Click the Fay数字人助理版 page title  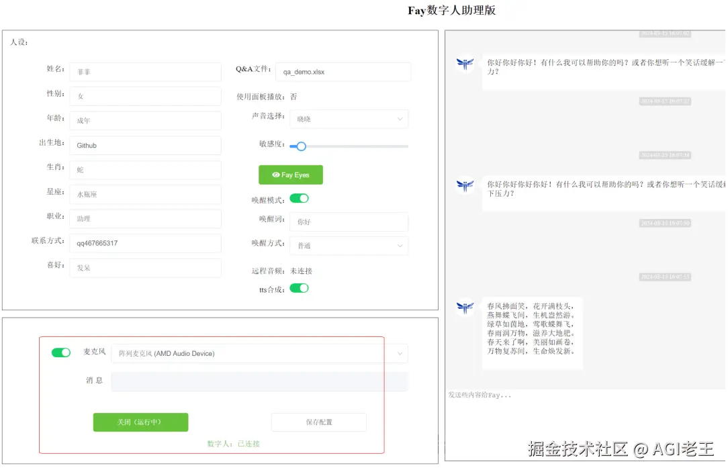coord(452,10)
